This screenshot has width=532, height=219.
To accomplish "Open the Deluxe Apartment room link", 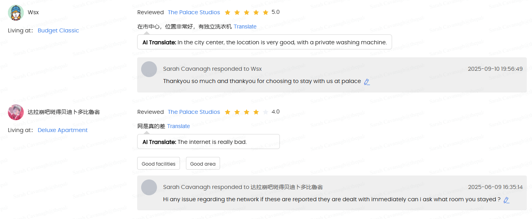I will [x=63, y=130].
